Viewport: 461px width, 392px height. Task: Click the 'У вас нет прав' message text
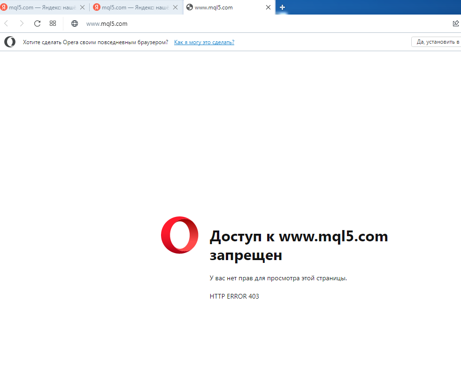point(278,278)
